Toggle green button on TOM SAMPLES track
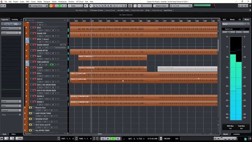The width and height of the screenshot is (252, 142). pos(52,65)
